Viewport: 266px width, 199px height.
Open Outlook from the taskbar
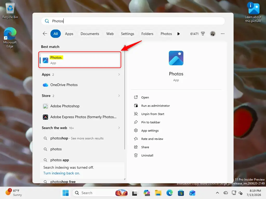click(192, 193)
